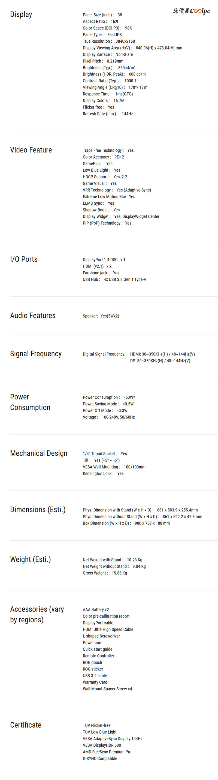The height and width of the screenshot is (780, 218).
Task: Click the Power Consumption heading
Action: click(30, 402)
